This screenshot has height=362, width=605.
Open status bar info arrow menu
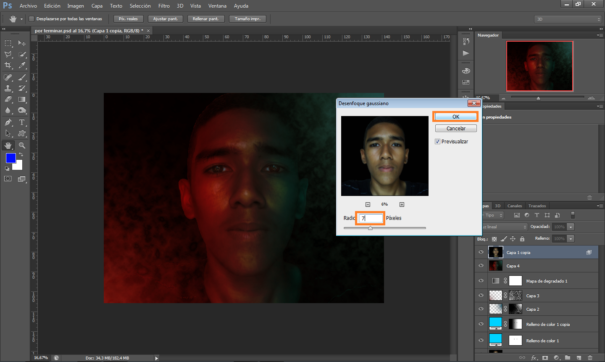pos(157,358)
